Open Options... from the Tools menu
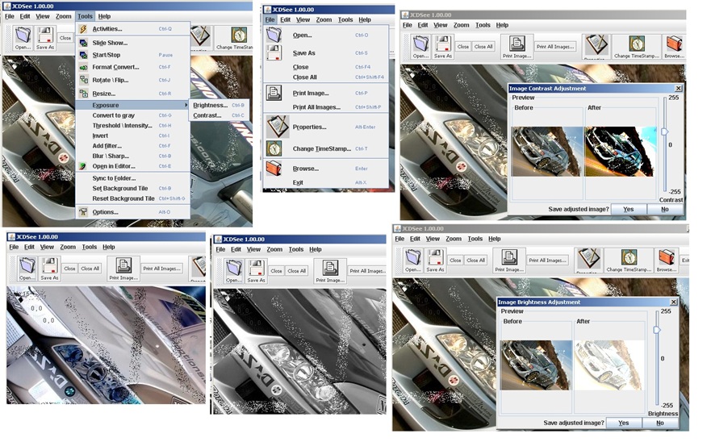 132,212
